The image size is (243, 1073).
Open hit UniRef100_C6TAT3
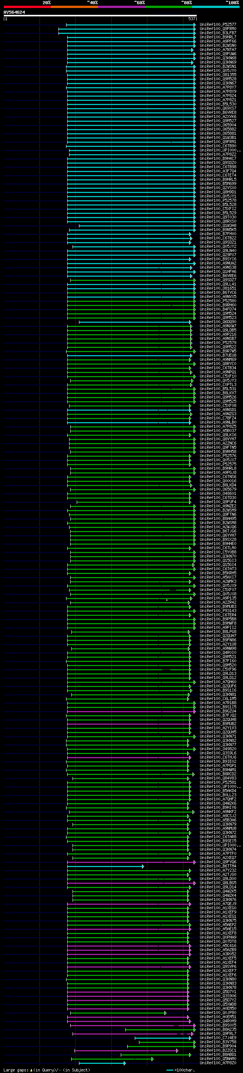(x=218, y=569)
